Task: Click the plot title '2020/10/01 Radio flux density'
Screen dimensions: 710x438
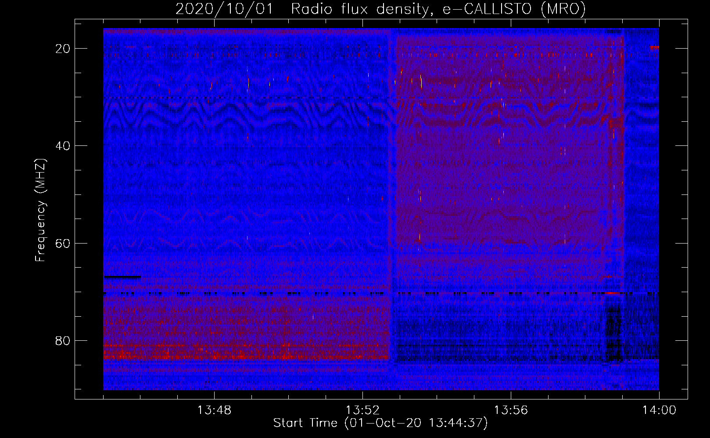Action: [x=380, y=9]
